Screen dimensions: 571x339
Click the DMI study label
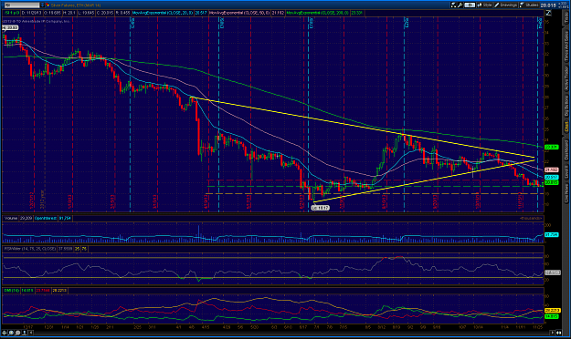point(12,291)
